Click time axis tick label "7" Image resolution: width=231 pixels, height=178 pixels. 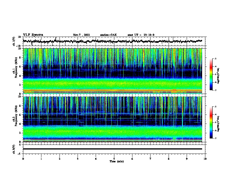click(x=150, y=159)
